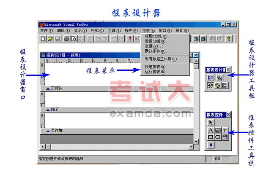Open Data Environment from Report Designer toolbar

[220, 78]
